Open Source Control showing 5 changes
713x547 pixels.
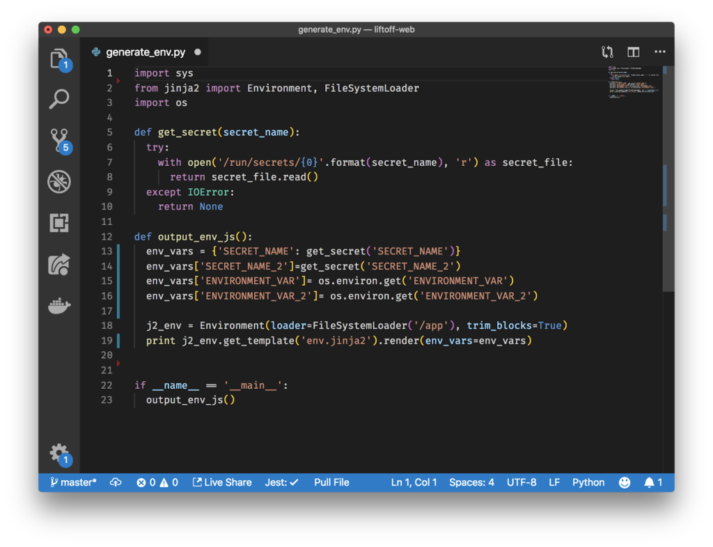click(x=59, y=139)
